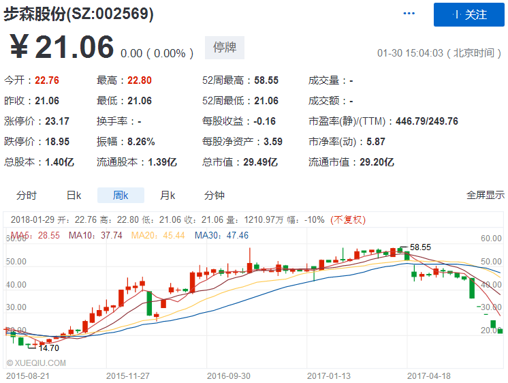
Task: Select the 周k chart tab
Action: click(121, 195)
